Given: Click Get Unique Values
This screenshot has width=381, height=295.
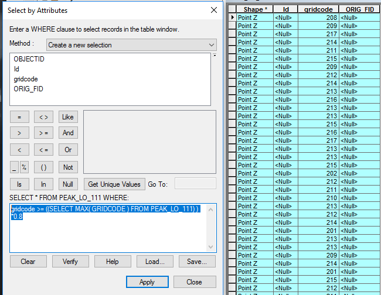Looking at the screenshot, I should pos(114,184).
